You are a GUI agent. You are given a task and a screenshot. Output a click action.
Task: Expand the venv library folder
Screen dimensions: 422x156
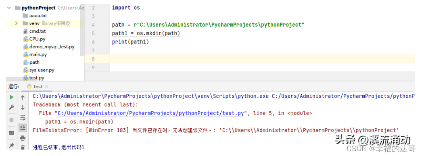click(x=17, y=23)
